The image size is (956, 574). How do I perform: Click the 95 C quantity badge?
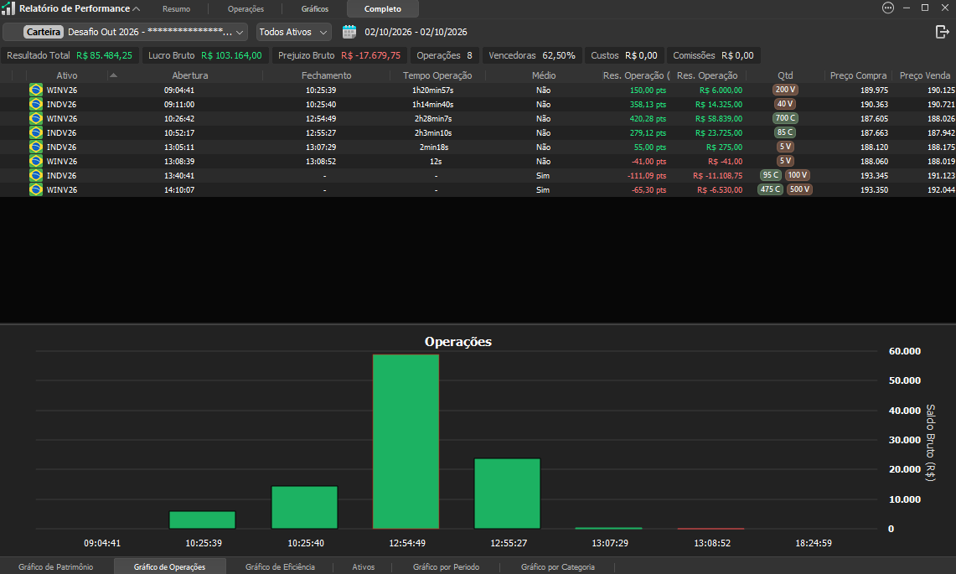pos(771,175)
